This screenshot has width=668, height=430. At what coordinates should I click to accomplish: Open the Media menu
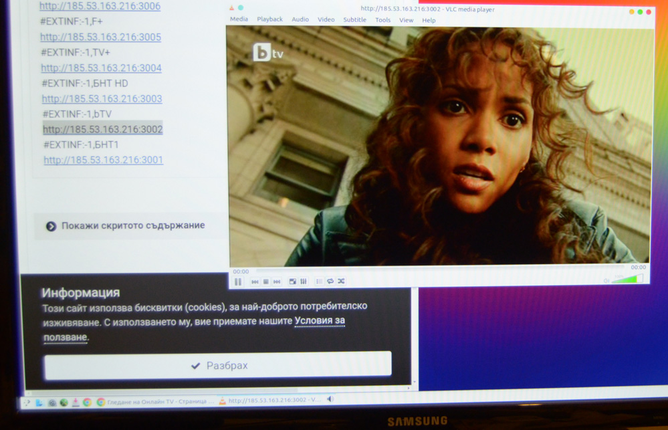point(239,19)
